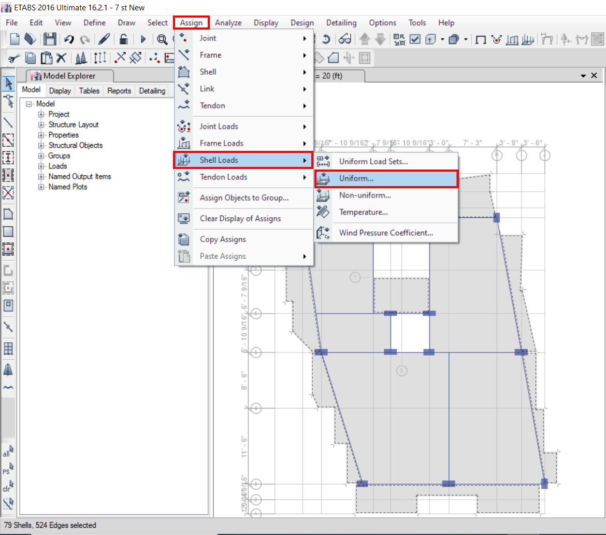The image size is (606, 535).
Task: Click the Clear Selection 'clr' icon
Action: pos(8,486)
